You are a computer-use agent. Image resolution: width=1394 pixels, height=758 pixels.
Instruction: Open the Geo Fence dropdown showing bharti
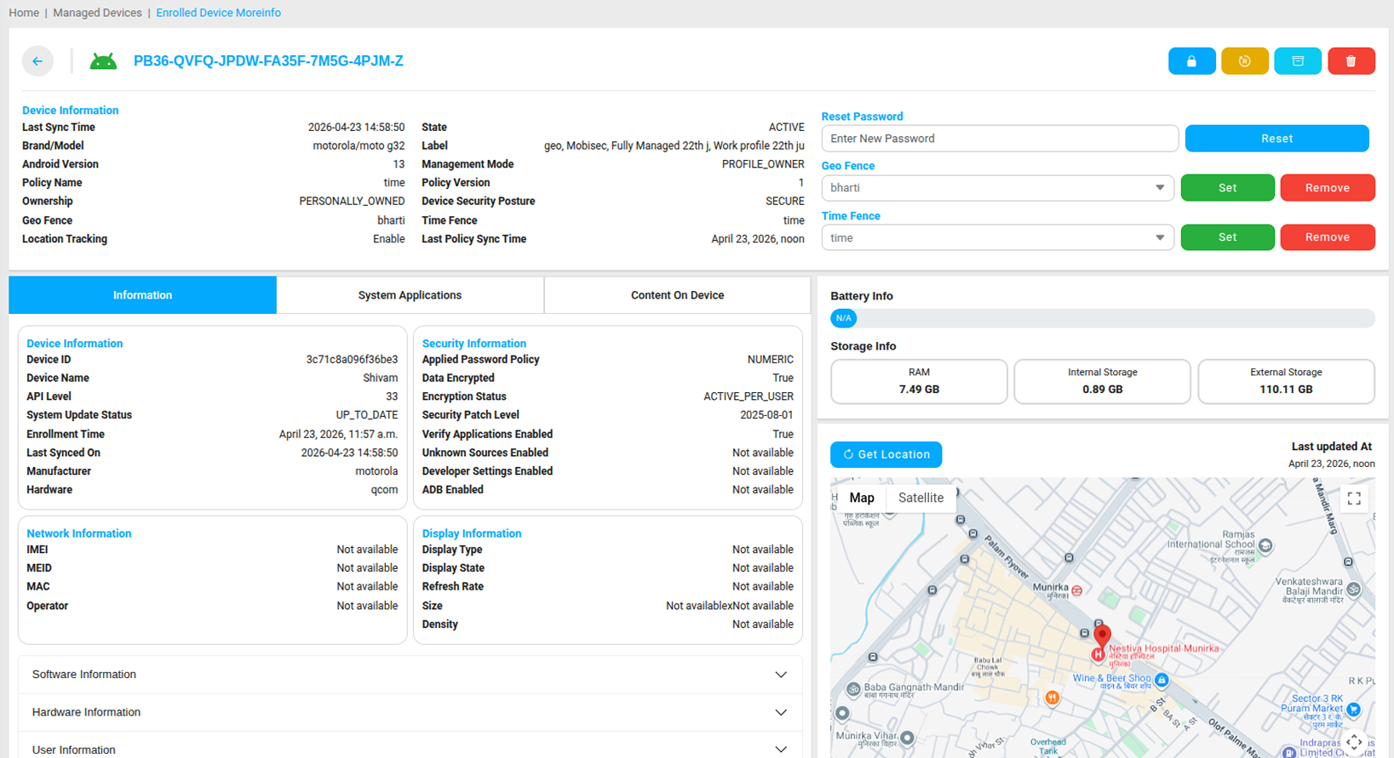pos(997,188)
